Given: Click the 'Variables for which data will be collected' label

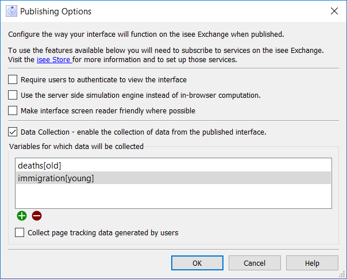Looking at the screenshot, I should coord(76,147).
